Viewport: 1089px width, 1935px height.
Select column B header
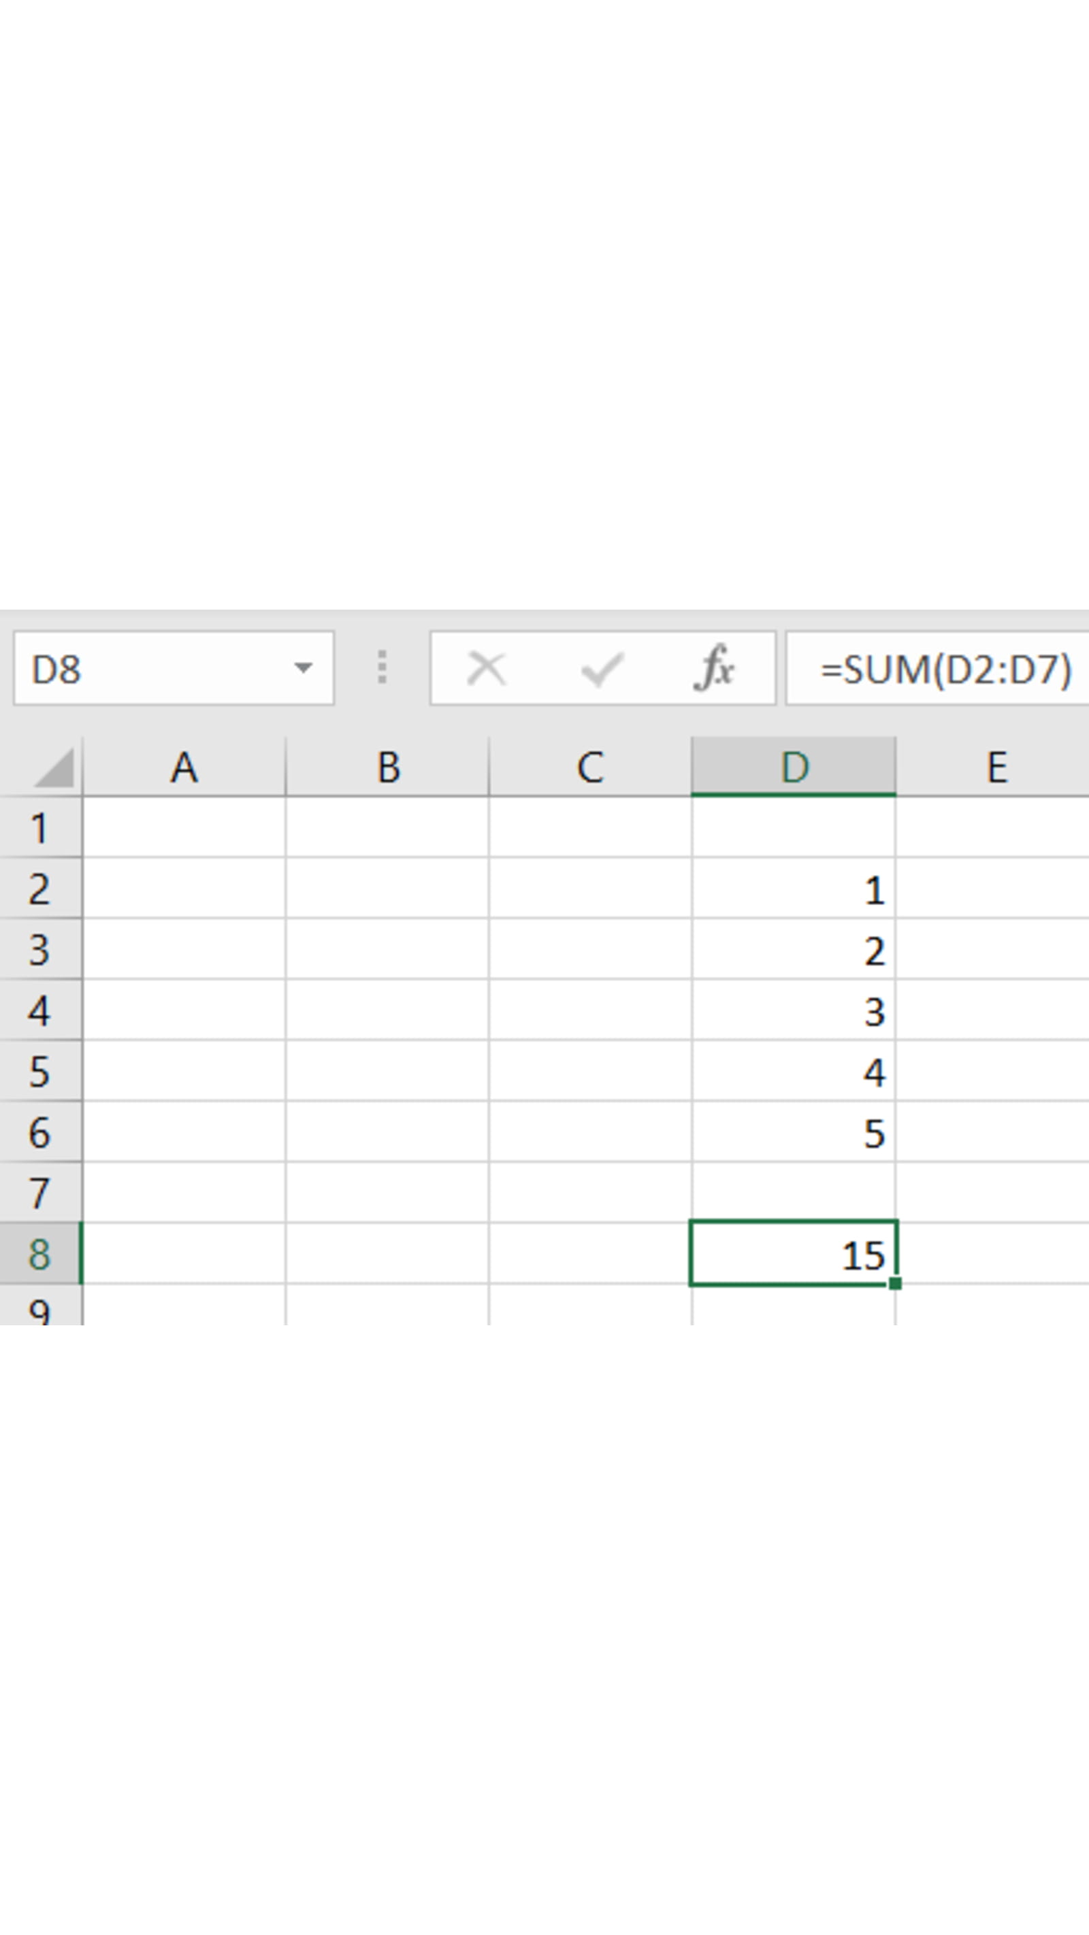tap(387, 767)
